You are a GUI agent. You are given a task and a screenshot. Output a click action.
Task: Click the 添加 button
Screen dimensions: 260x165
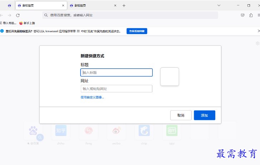(204, 115)
